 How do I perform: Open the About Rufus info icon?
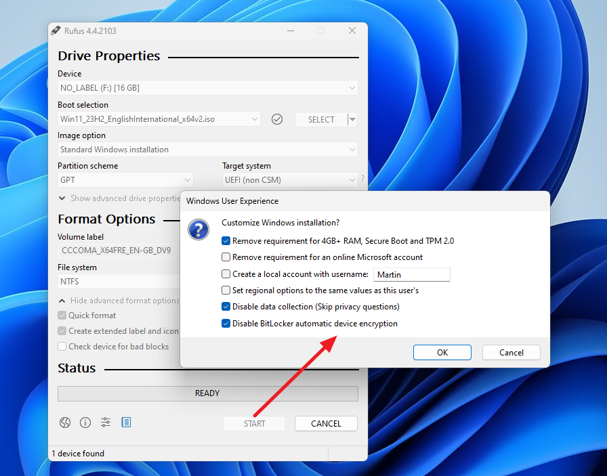85,422
